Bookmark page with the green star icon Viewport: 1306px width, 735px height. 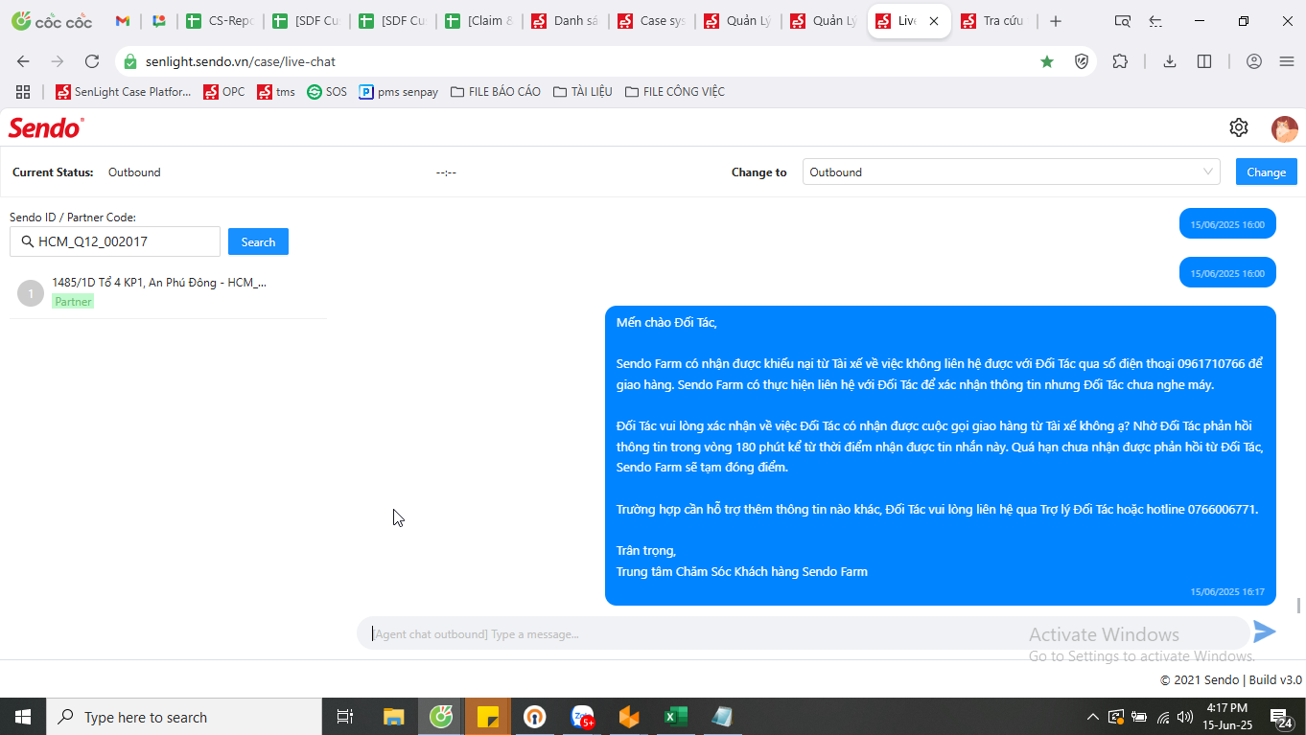pyautogui.click(x=1047, y=61)
